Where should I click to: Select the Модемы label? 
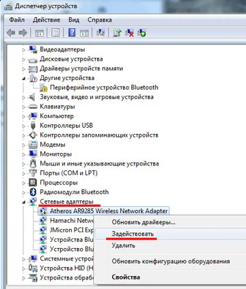(x=53, y=145)
